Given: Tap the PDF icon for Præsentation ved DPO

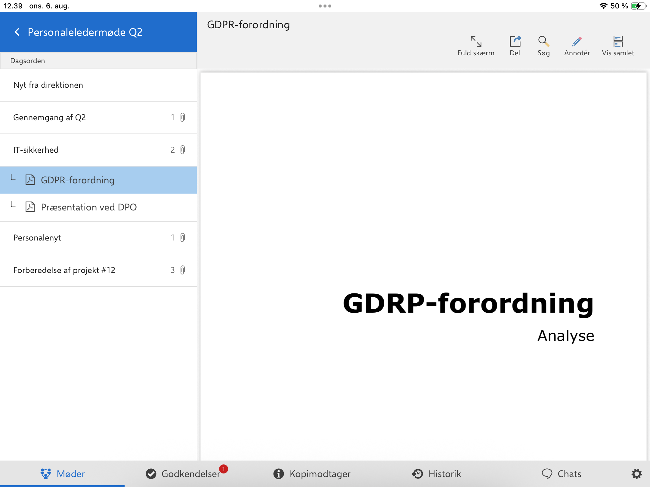Looking at the screenshot, I should (30, 207).
